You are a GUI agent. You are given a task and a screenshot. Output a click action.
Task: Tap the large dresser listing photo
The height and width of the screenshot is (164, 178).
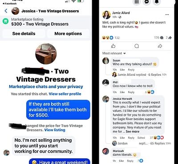pyautogui.click(x=46, y=54)
